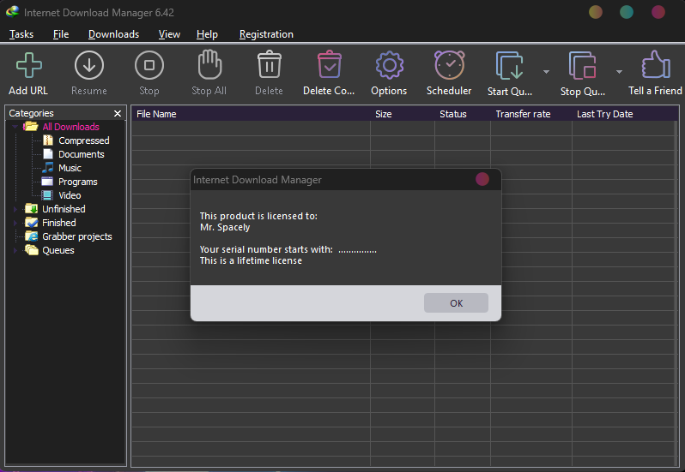Click the Tell a Friend thumbs-up icon
Image resolution: width=685 pixels, height=472 pixels.
(656, 64)
